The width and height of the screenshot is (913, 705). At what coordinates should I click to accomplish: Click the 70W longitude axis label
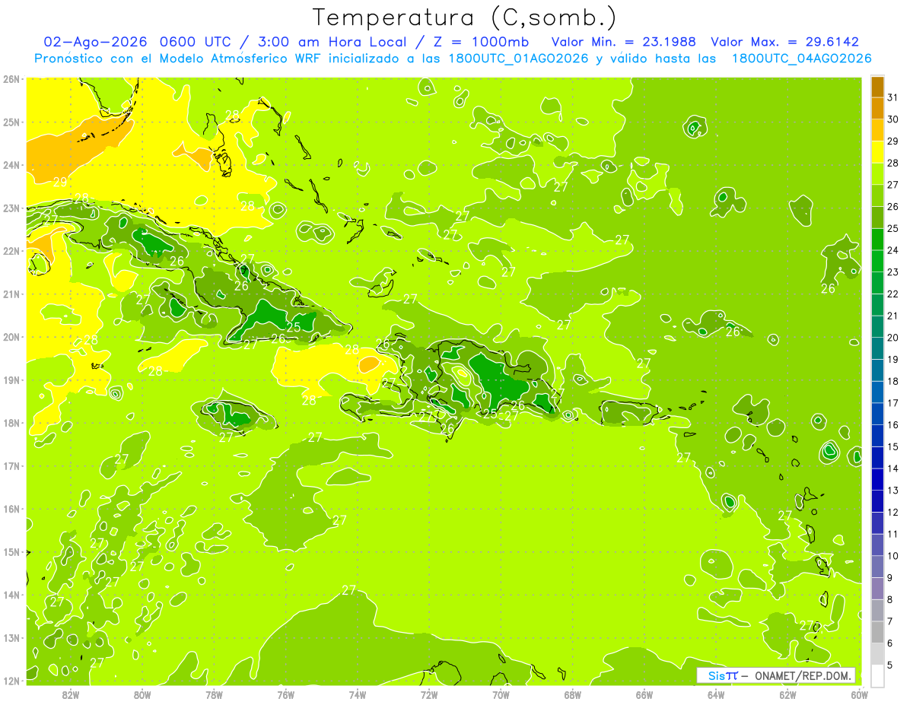pyautogui.click(x=501, y=694)
